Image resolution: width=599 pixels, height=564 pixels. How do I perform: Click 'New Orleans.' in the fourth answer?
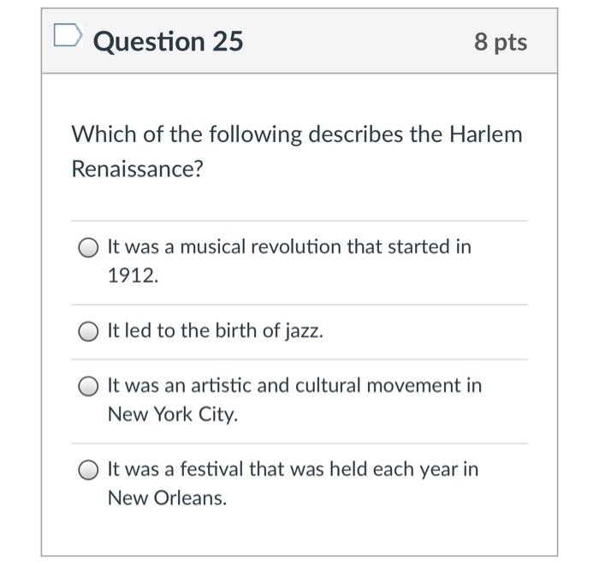167,499
